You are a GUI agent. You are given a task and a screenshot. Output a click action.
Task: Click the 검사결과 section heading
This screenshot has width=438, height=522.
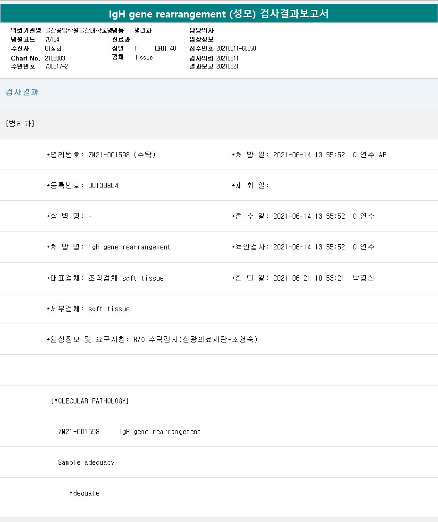tap(22, 92)
